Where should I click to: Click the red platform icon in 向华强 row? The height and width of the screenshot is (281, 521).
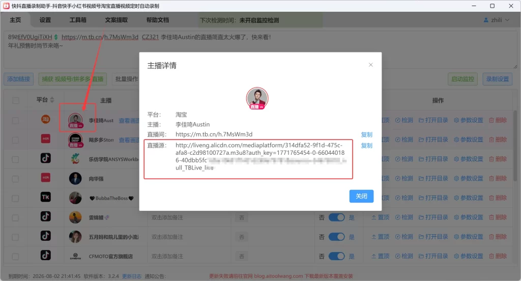(45, 177)
